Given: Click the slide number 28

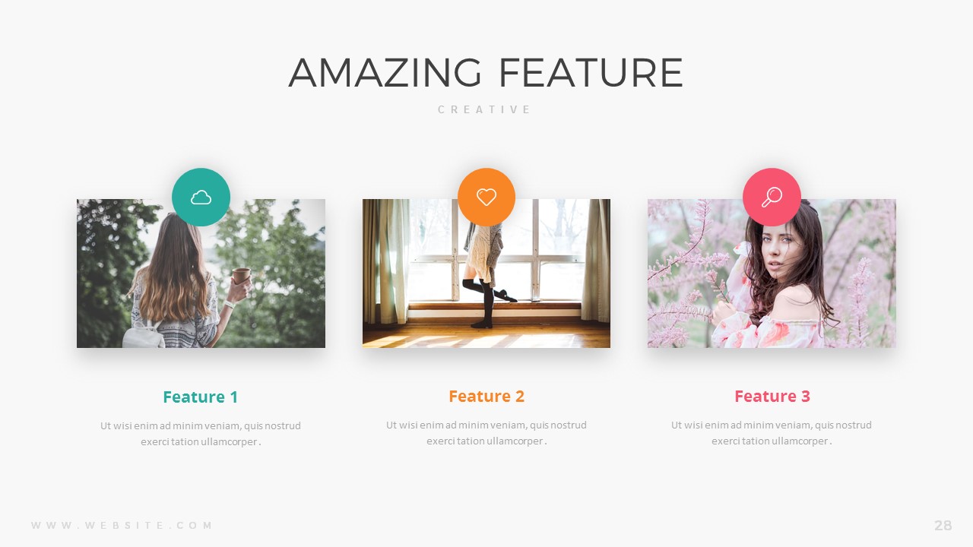Looking at the screenshot, I should tap(943, 525).
